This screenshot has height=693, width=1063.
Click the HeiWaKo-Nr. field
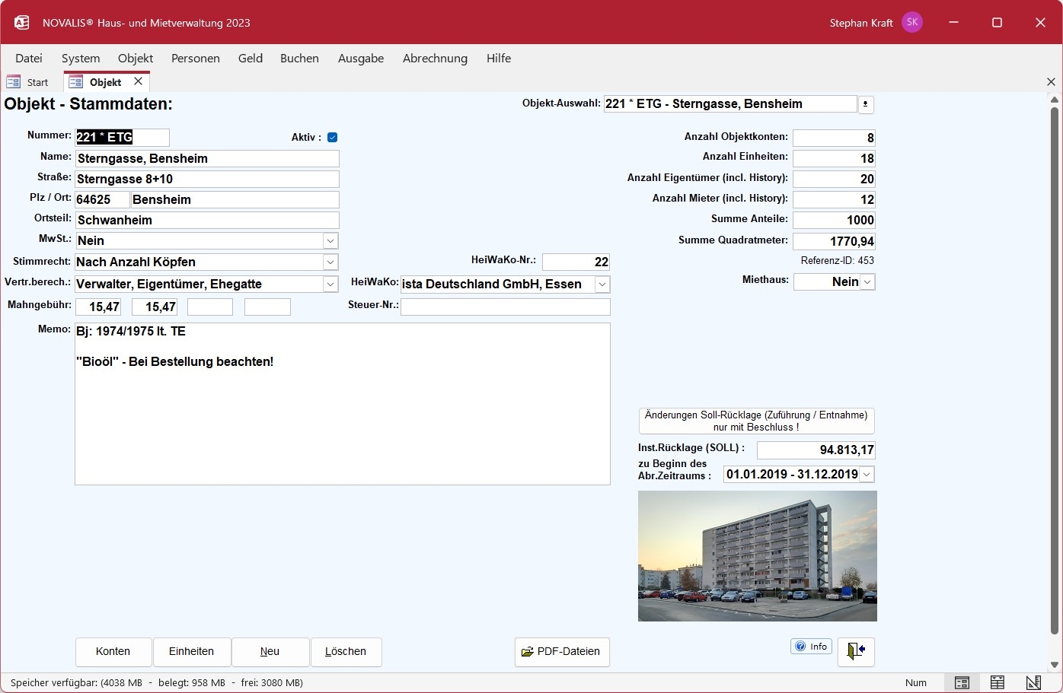pos(576,262)
